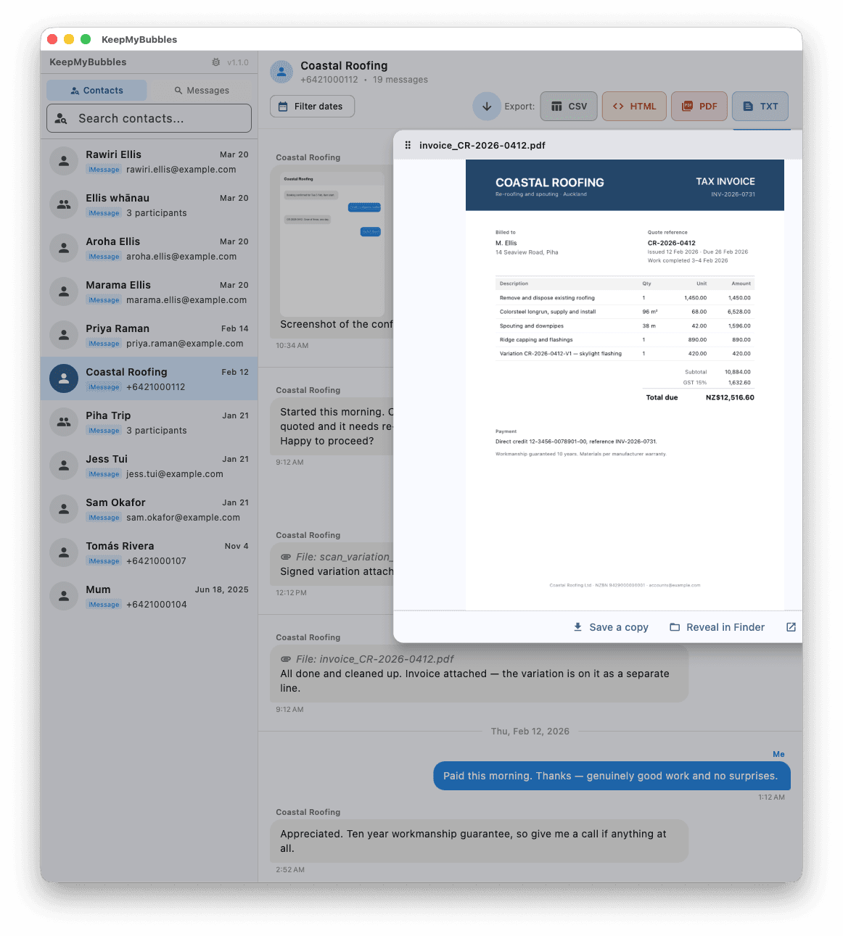Click '3 participants' under Ellis whānau
The height and width of the screenshot is (936, 843).
coord(157,213)
